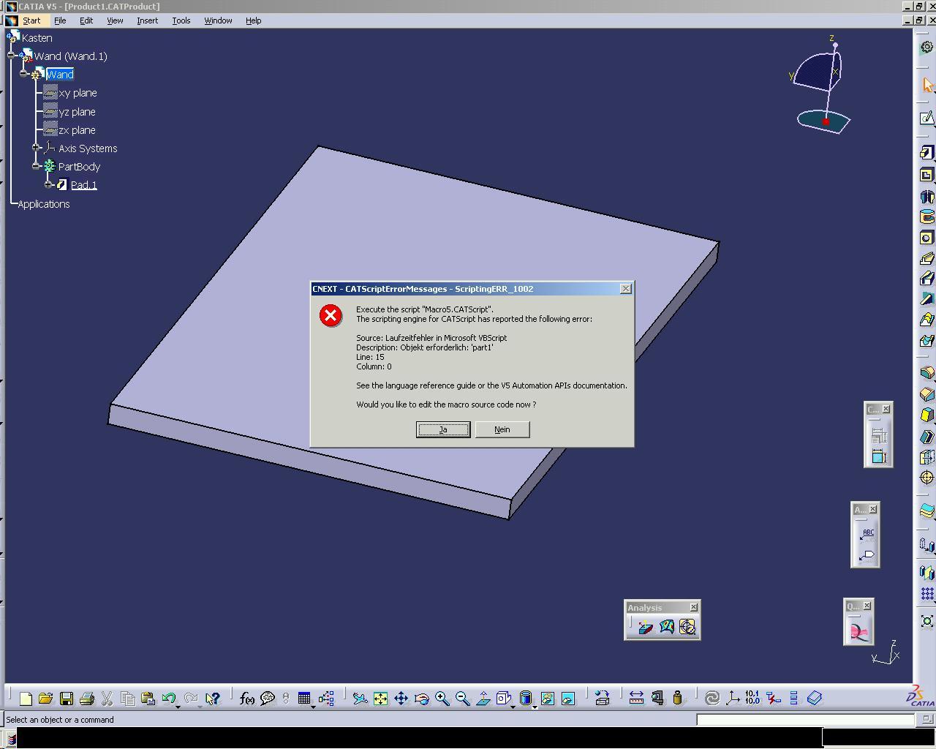Screen dimensions: 936x749
Task: Open the view mode cylinder dropdown
Action: click(535, 707)
